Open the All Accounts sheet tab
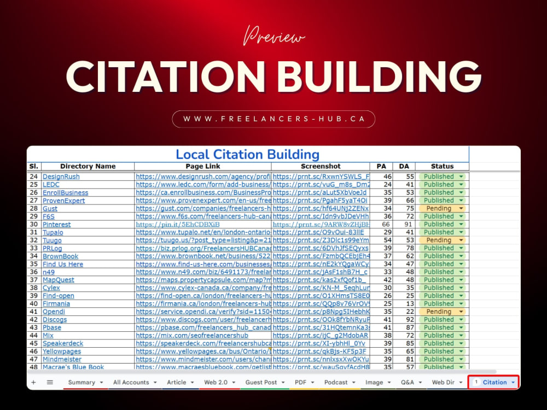This screenshot has width=547, height=410. [131, 383]
